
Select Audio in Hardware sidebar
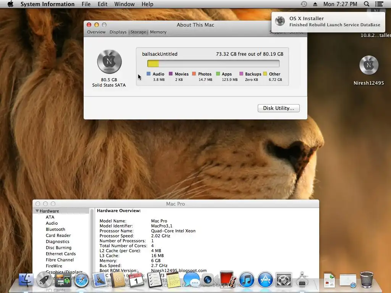tap(52, 223)
